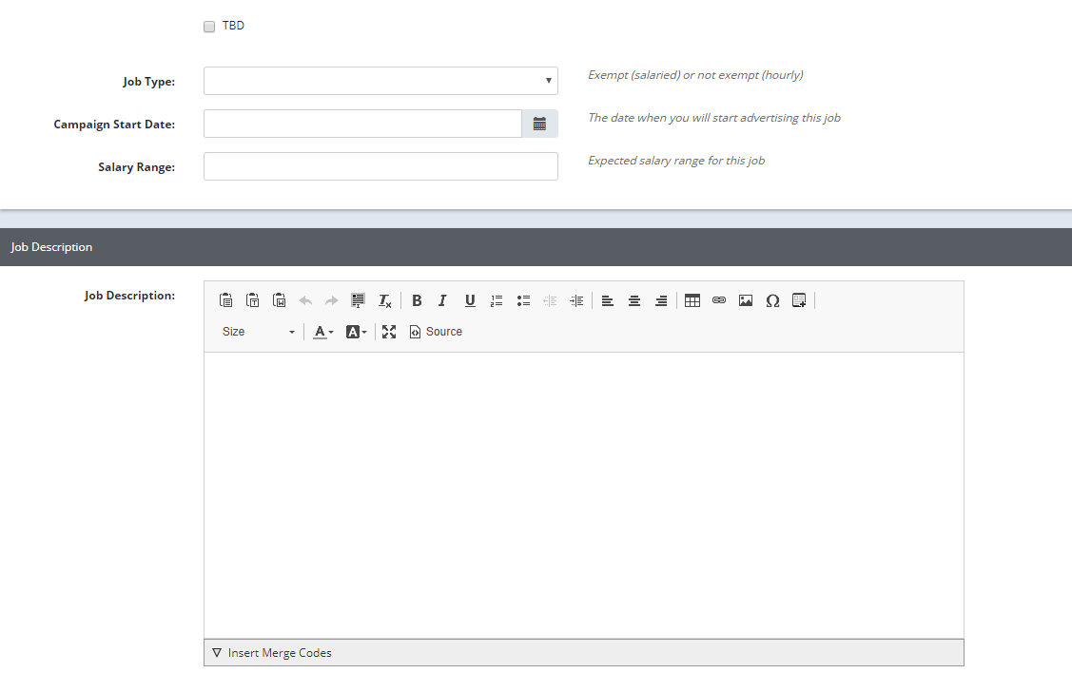Click the Select All icon
Viewport: 1072px width, 673px height.
(358, 300)
